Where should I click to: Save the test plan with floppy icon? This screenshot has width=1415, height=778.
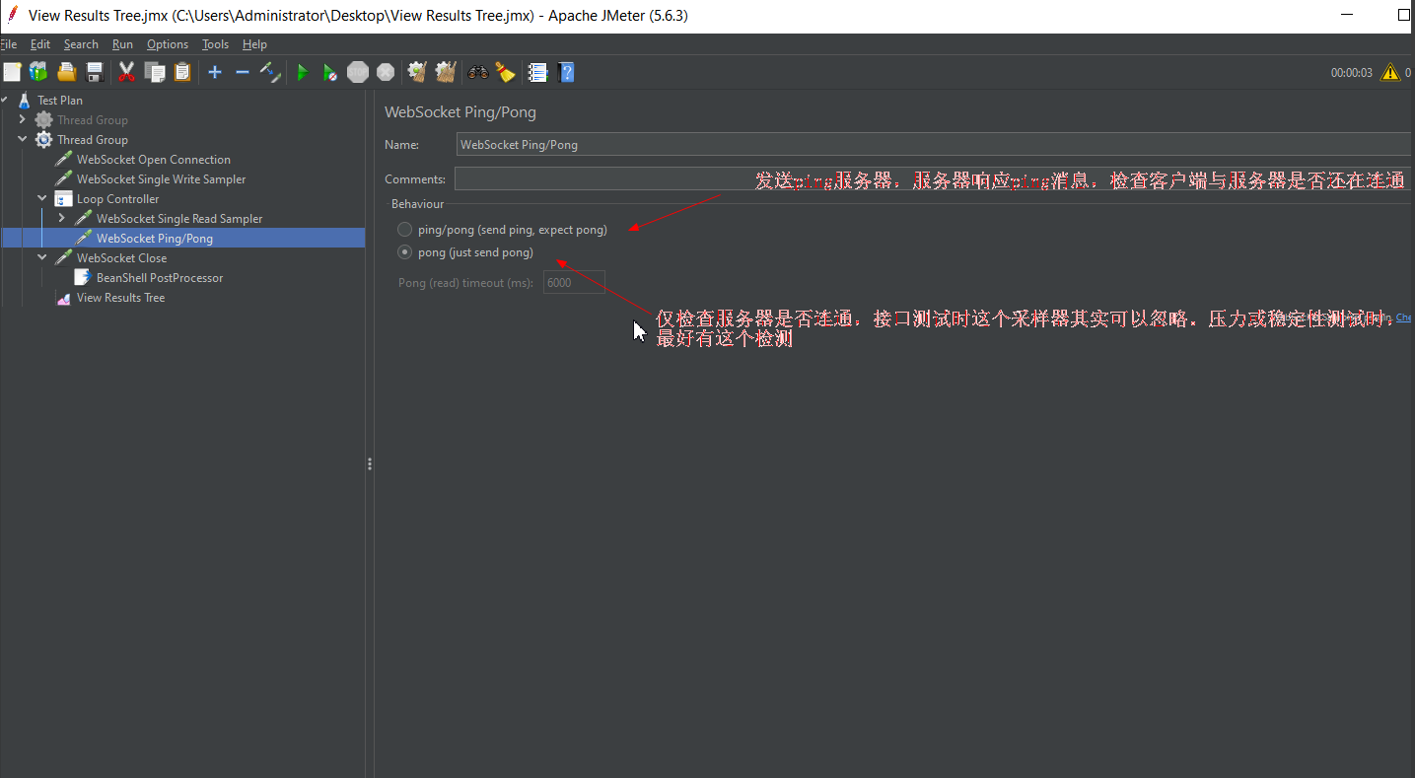pos(95,72)
